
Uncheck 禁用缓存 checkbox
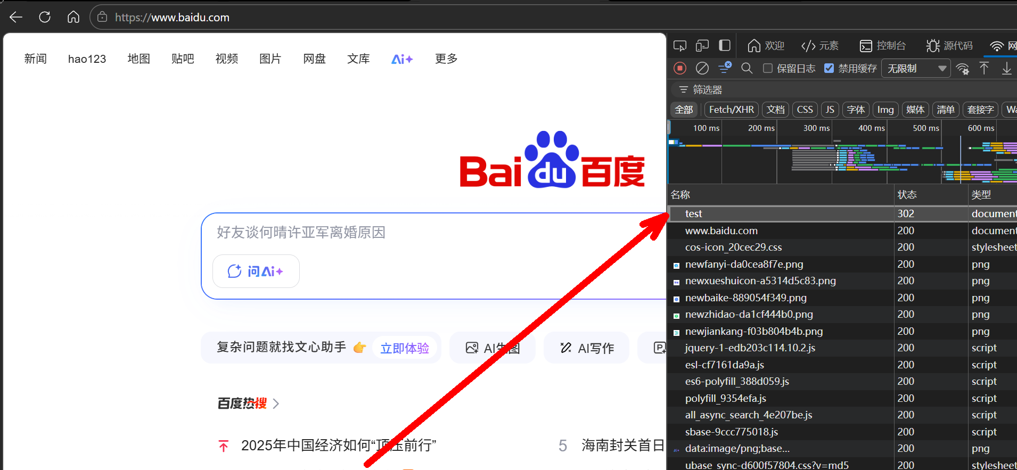829,68
